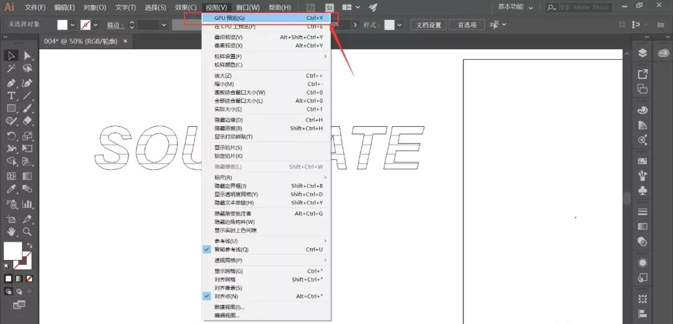Click the 首选项 preferences button
Viewport: 673px width, 324px height.
tap(467, 25)
